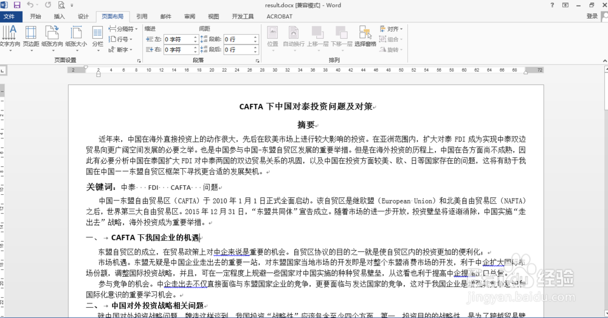Switch to the 插入 Insert tab
Image resolution: width=608 pixels, height=318 pixels.
(59, 16)
